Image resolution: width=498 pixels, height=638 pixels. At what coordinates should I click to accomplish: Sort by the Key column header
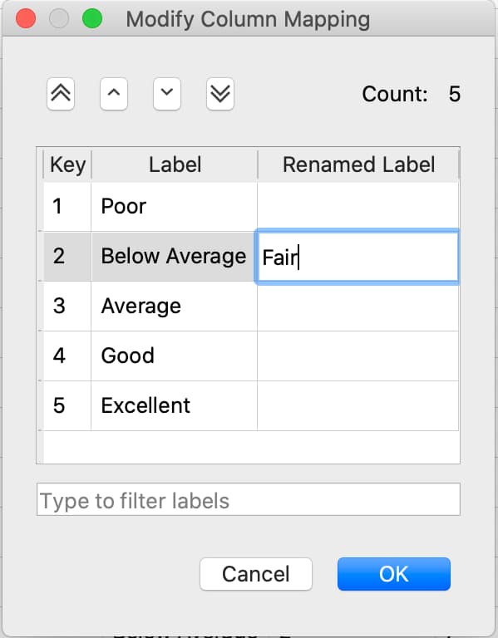[67, 164]
